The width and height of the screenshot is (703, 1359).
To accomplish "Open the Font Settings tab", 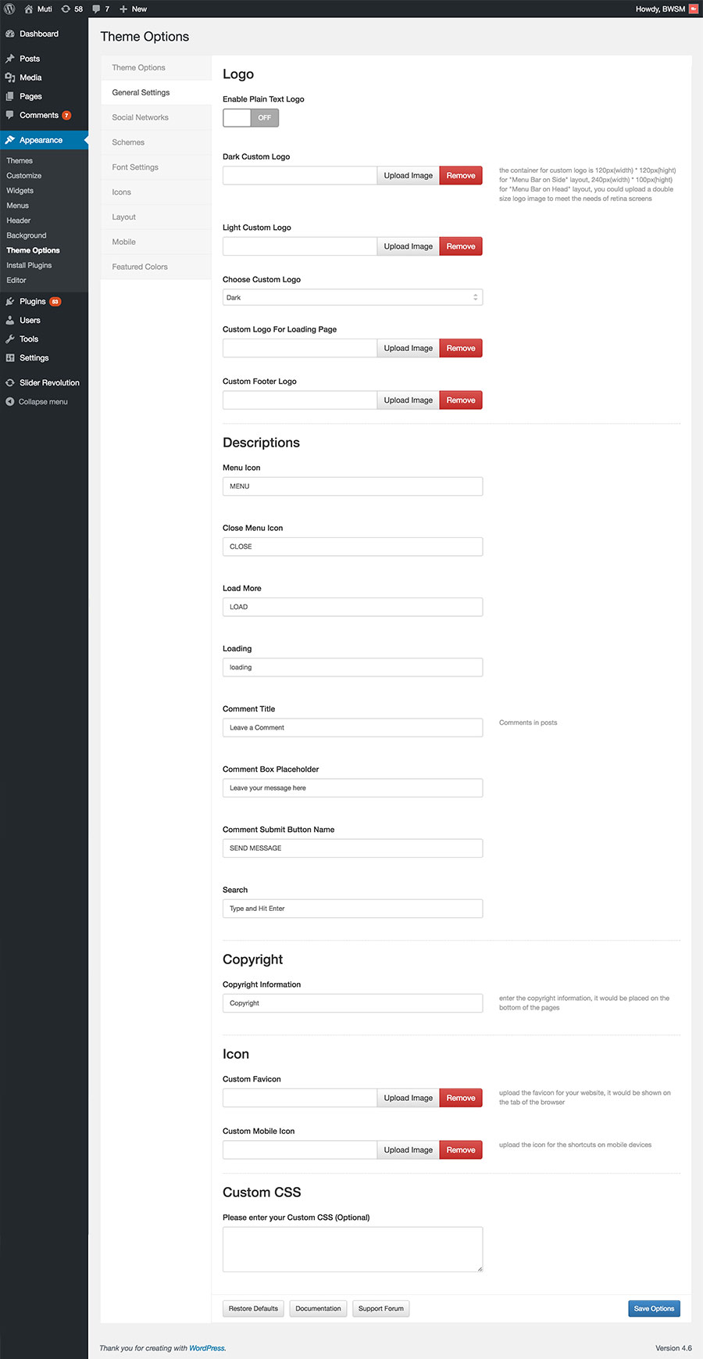I will (x=156, y=167).
